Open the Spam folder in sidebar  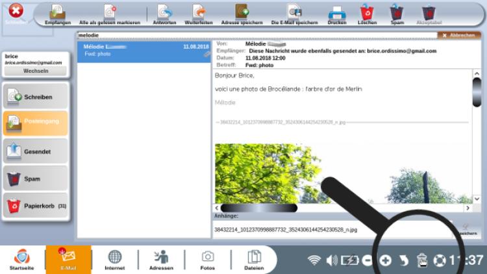tap(36, 179)
